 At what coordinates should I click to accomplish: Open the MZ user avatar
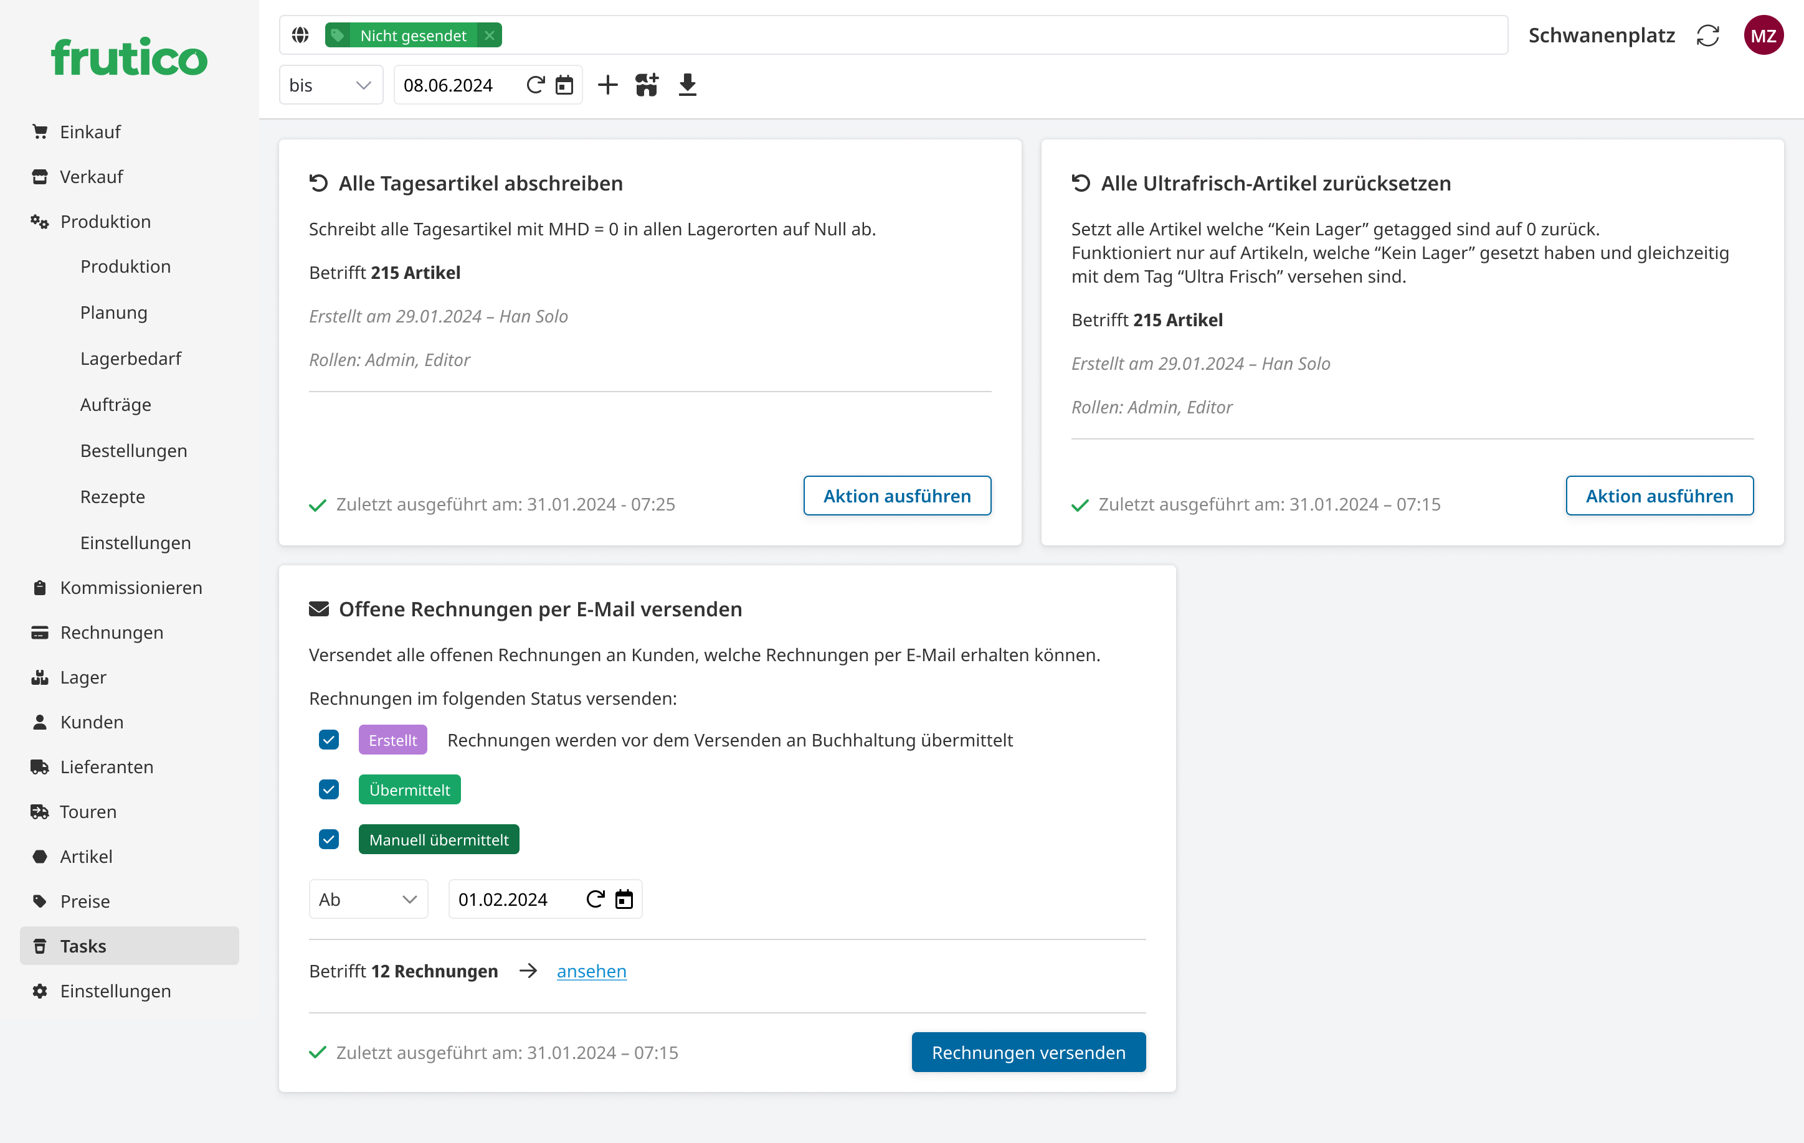tap(1764, 34)
